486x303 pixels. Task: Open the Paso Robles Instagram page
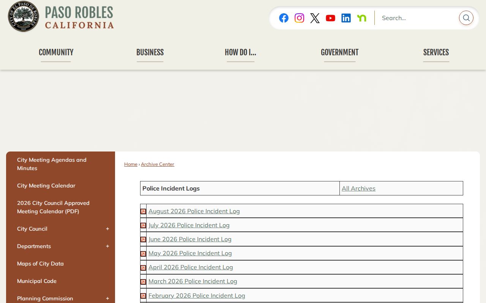[x=299, y=18]
